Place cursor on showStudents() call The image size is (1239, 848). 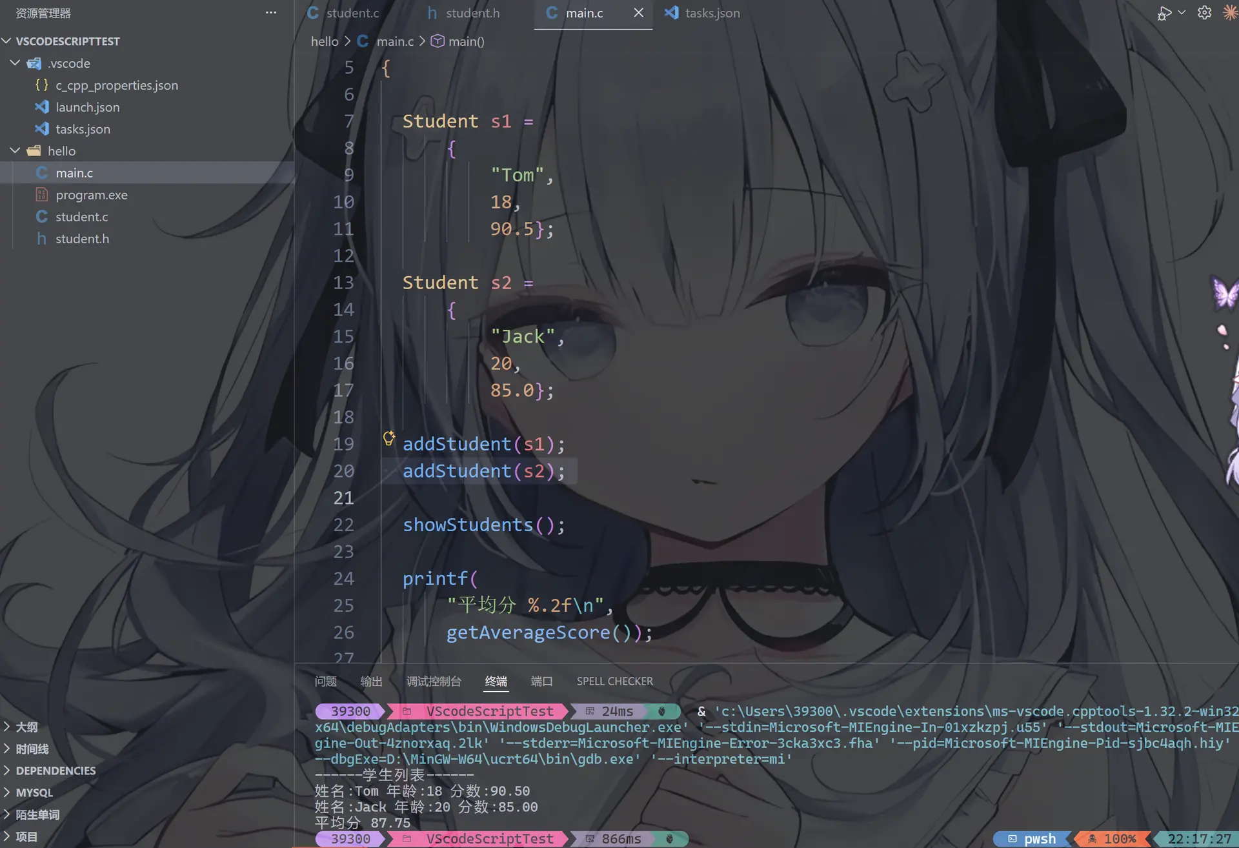[x=483, y=525]
